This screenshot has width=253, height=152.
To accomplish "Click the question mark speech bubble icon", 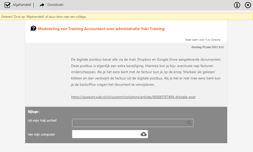I will [x=33, y=29].
